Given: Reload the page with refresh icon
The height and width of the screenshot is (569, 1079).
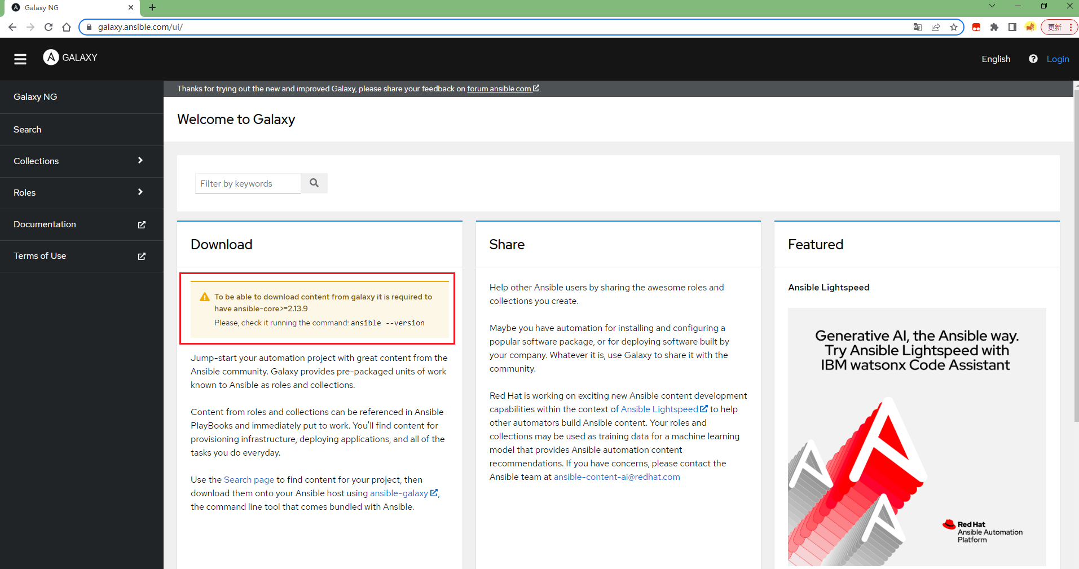Looking at the screenshot, I should coord(49,27).
